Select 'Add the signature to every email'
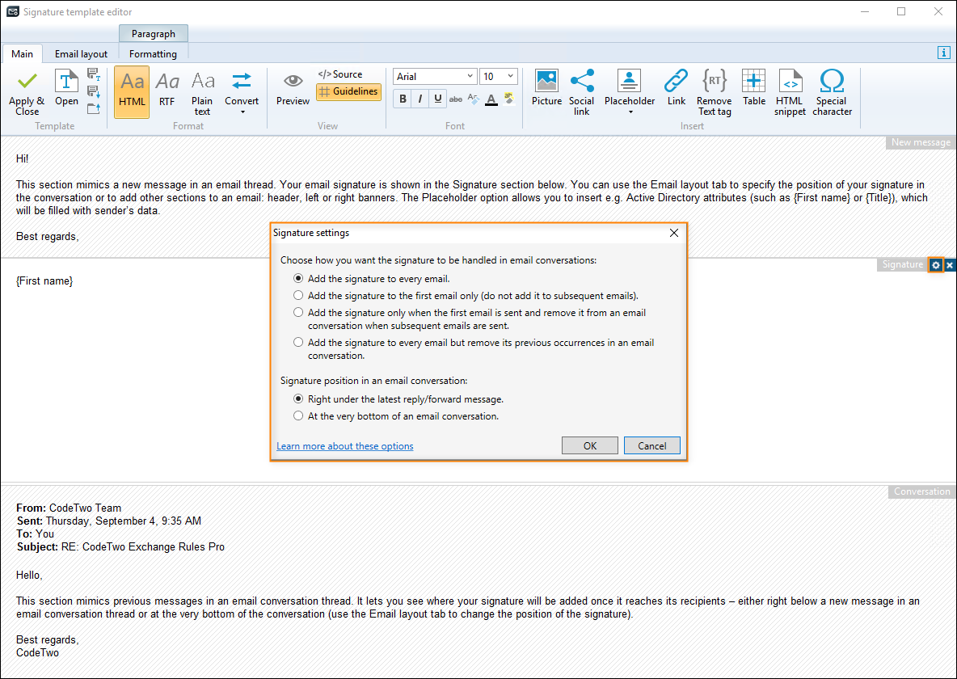 point(298,279)
